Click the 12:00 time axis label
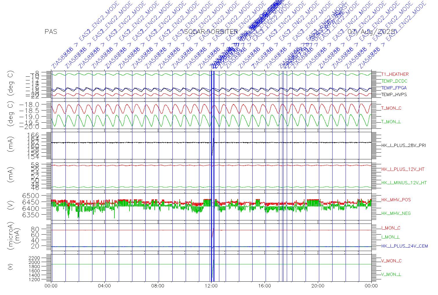Viewport: 438px width, 295px height. [x=211, y=286]
